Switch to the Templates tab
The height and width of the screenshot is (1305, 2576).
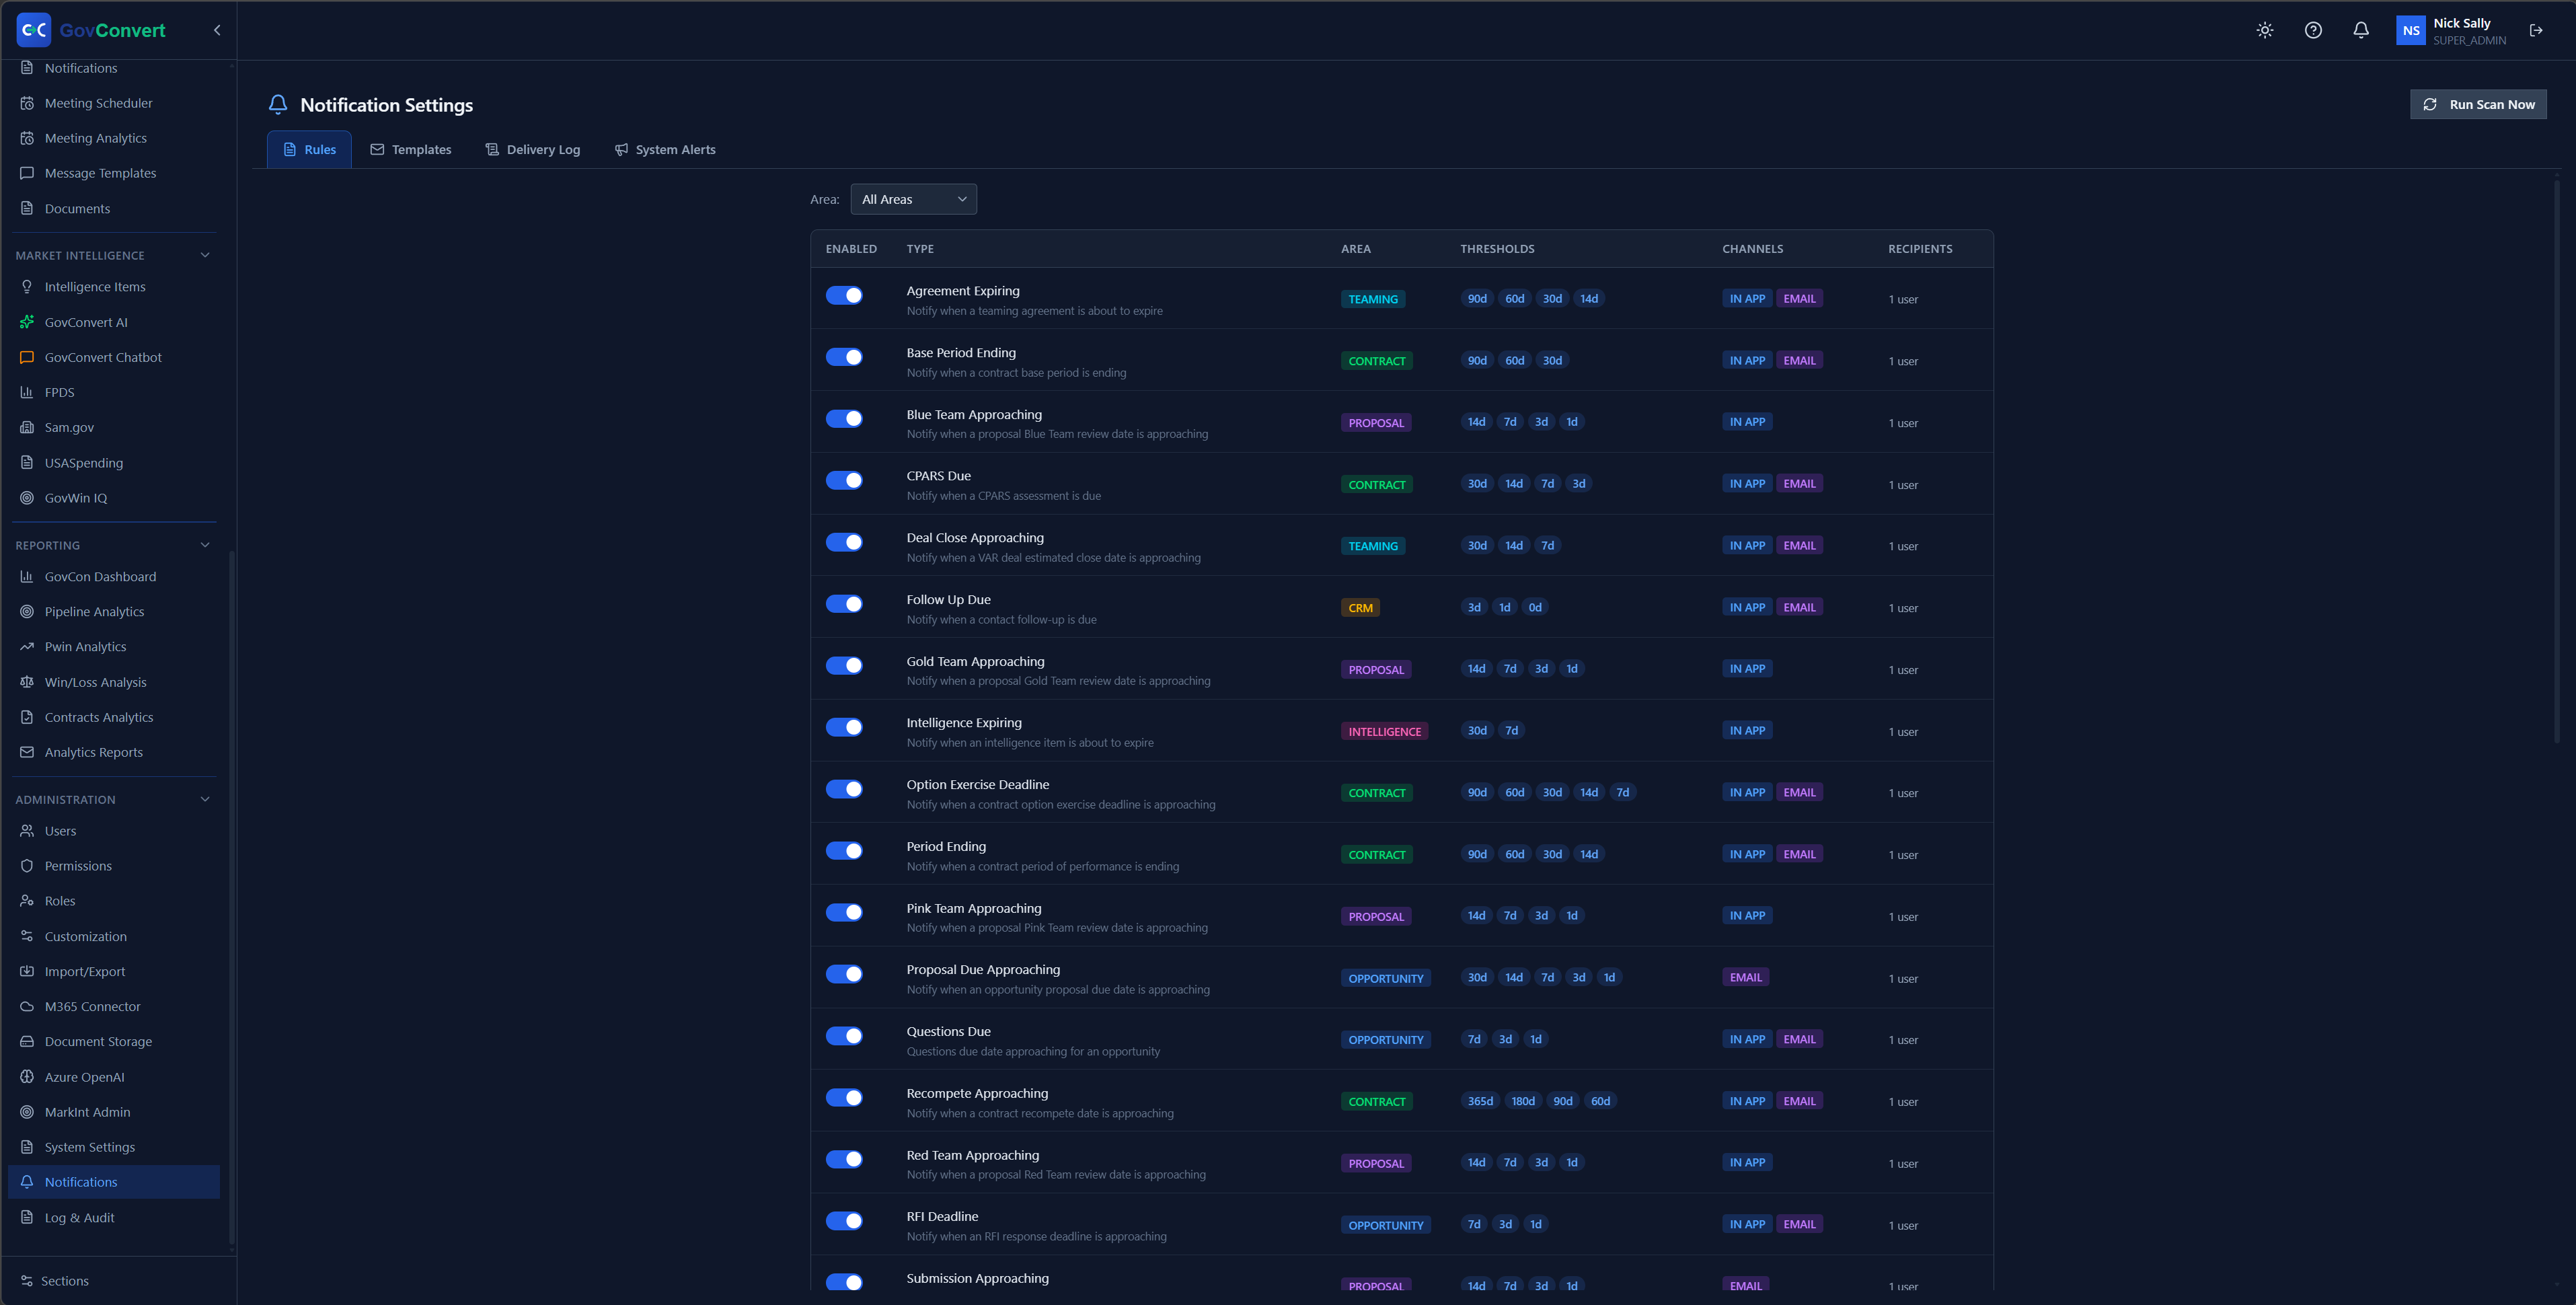[x=410, y=149]
